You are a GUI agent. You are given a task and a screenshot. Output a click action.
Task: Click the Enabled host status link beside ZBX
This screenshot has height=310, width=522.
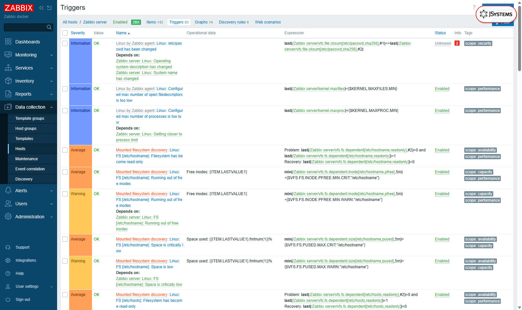click(120, 22)
